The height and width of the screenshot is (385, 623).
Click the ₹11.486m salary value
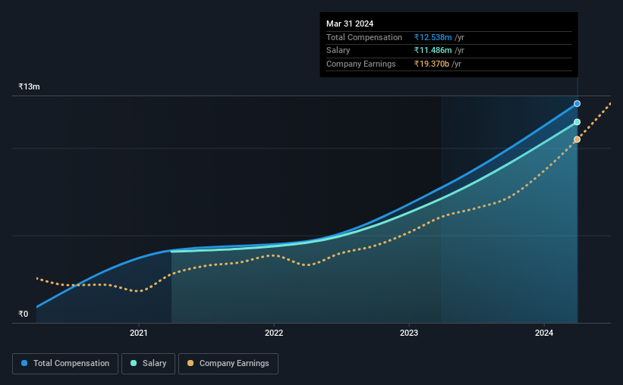[433, 51]
